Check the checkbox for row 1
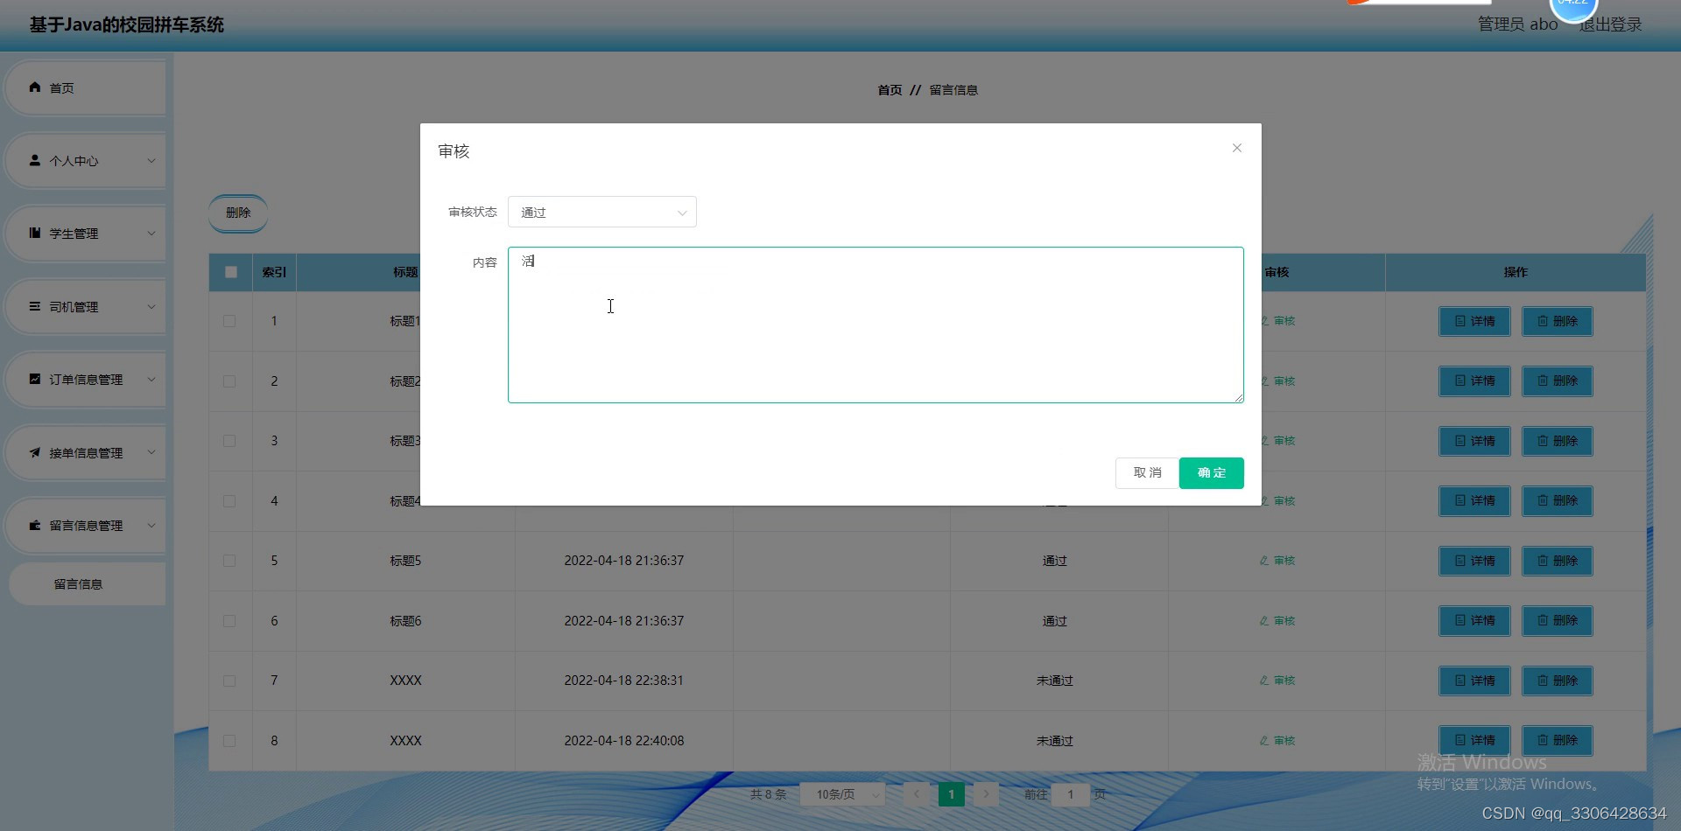This screenshot has height=831, width=1681. click(229, 321)
